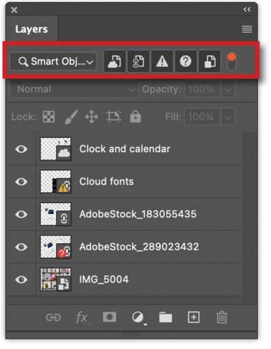Create a new group folder
271x349 pixels.
tap(165, 317)
